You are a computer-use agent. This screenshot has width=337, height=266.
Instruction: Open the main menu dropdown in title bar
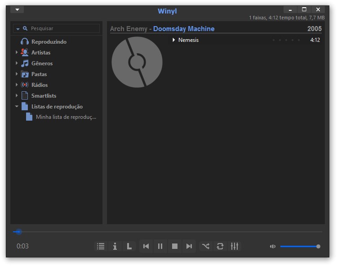click(17, 9)
